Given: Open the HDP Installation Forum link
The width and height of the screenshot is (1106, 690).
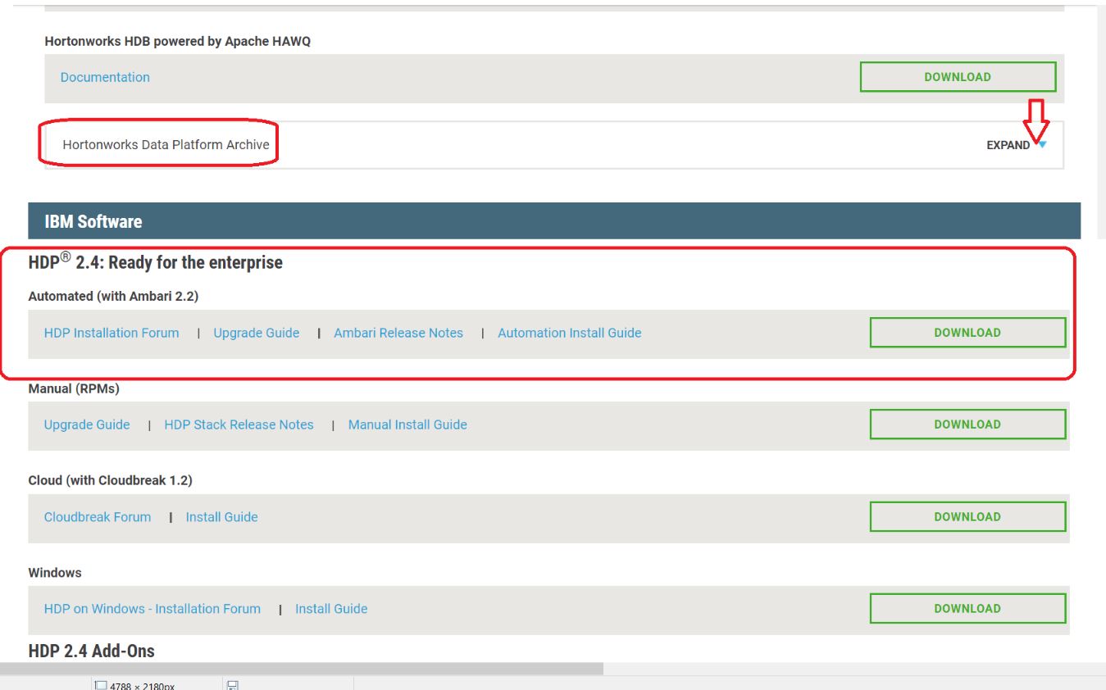Looking at the screenshot, I should [112, 333].
